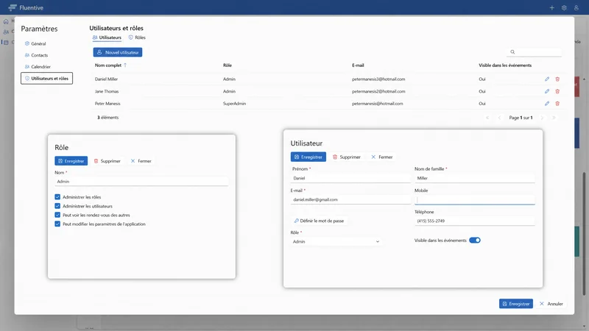Image resolution: width=589 pixels, height=331 pixels.
Task: Click petermanesis2@hotmail.com email cell
Action: point(378,91)
